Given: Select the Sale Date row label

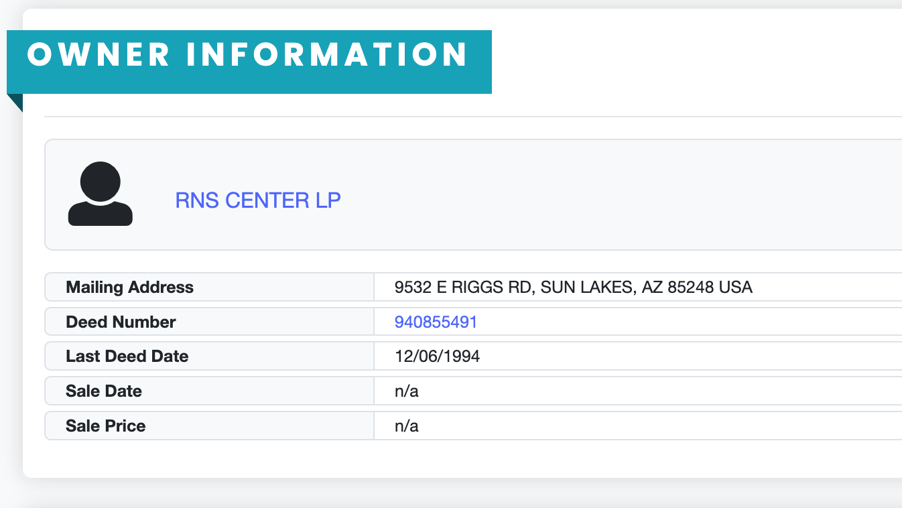Looking at the screenshot, I should pos(104,391).
